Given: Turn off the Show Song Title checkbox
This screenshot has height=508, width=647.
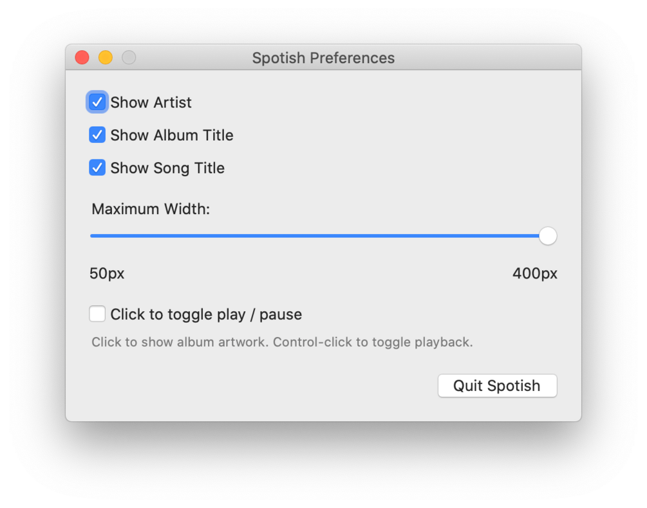Looking at the screenshot, I should [x=97, y=168].
